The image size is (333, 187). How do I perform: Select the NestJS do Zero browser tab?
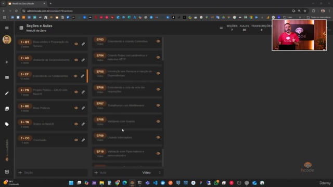(x=27, y=4)
